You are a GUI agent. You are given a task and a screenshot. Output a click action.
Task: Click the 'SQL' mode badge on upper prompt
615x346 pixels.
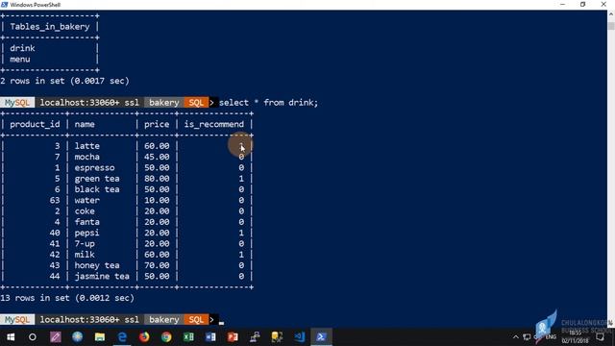(196, 103)
